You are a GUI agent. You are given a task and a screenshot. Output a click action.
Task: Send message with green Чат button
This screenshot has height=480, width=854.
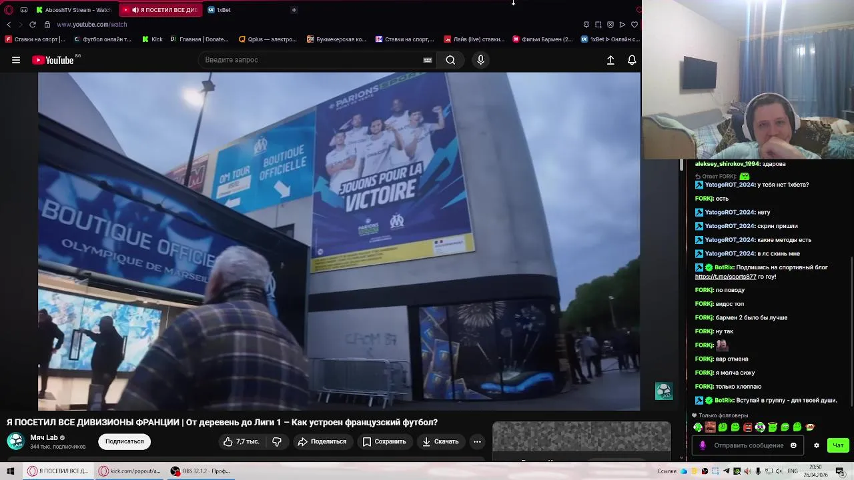pos(838,445)
